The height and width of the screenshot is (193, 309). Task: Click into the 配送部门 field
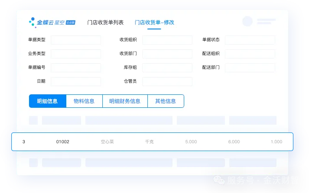pos(250,68)
